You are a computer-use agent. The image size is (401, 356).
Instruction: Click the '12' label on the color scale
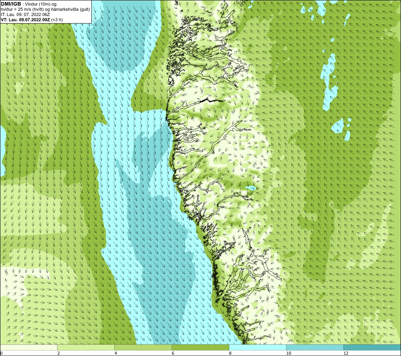coord(346,353)
